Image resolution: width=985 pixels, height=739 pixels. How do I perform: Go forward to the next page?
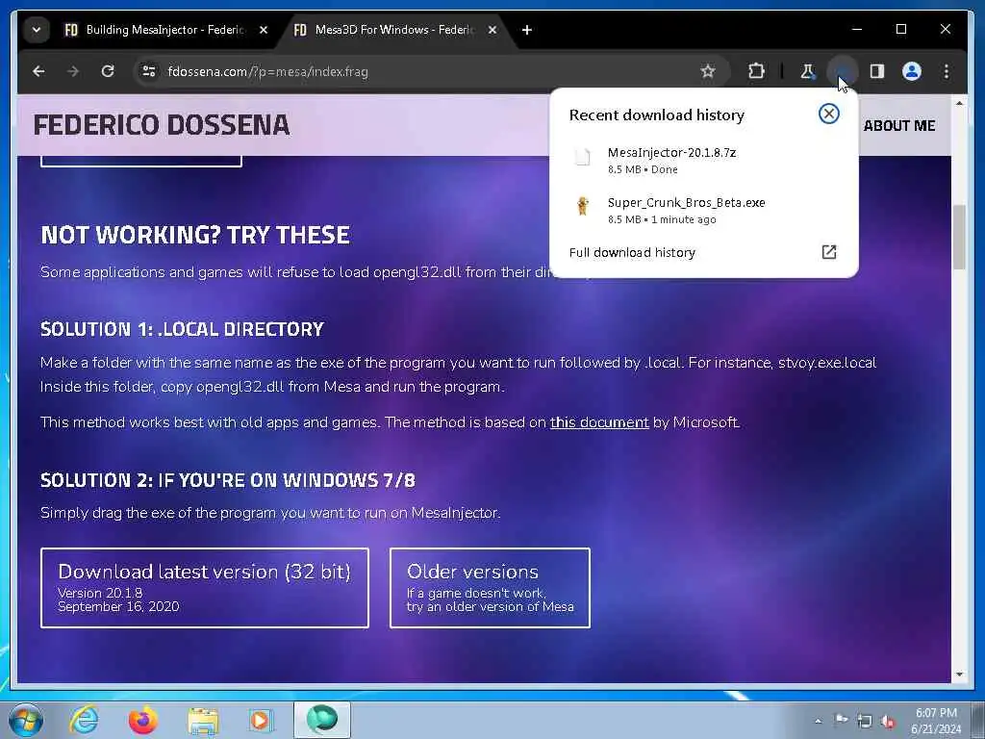click(x=73, y=71)
